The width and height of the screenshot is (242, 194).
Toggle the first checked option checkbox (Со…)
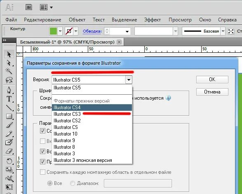(x=42, y=131)
